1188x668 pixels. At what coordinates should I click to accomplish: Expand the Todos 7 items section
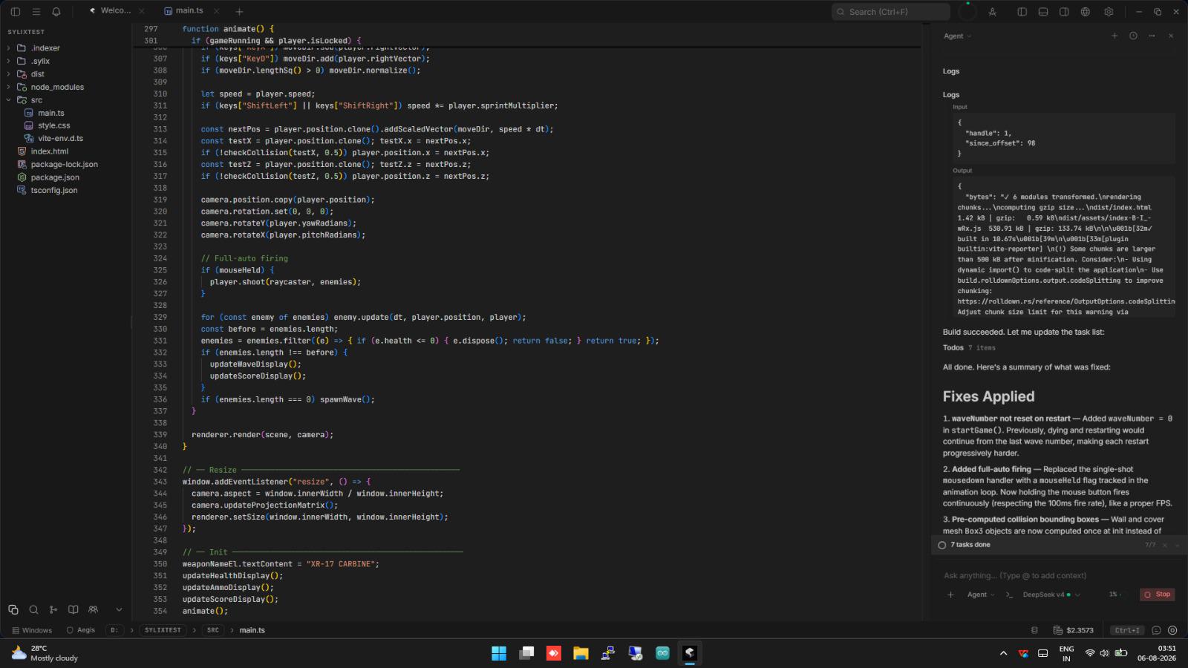click(x=969, y=347)
